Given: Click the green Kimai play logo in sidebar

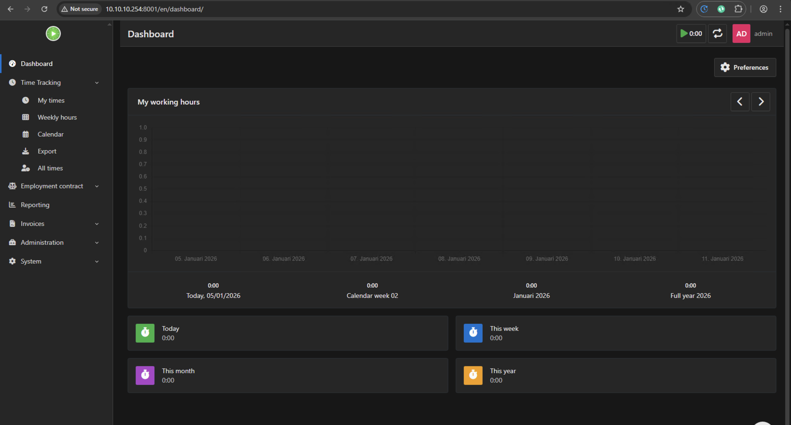Looking at the screenshot, I should [53, 33].
